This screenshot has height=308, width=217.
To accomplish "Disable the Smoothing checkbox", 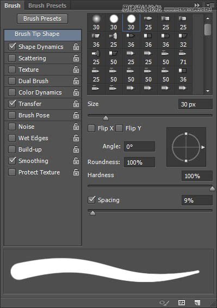I will (x=12, y=161).
